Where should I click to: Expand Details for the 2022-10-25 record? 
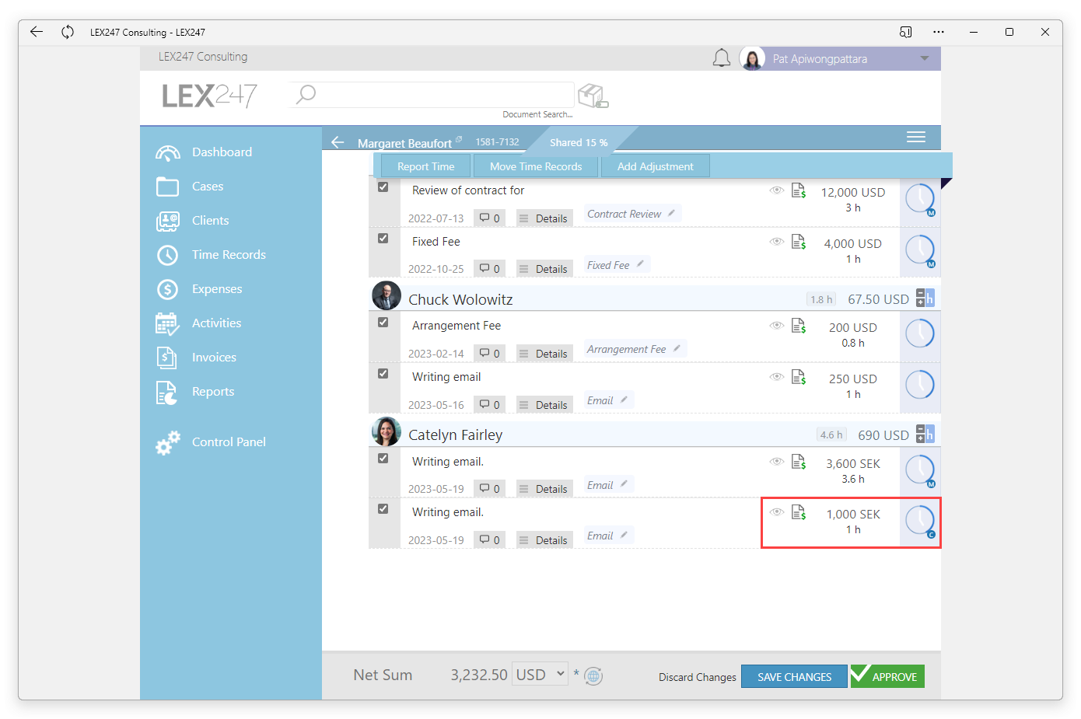coord(544,269)
